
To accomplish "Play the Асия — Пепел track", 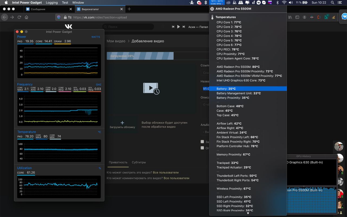I will coord(178,27).
